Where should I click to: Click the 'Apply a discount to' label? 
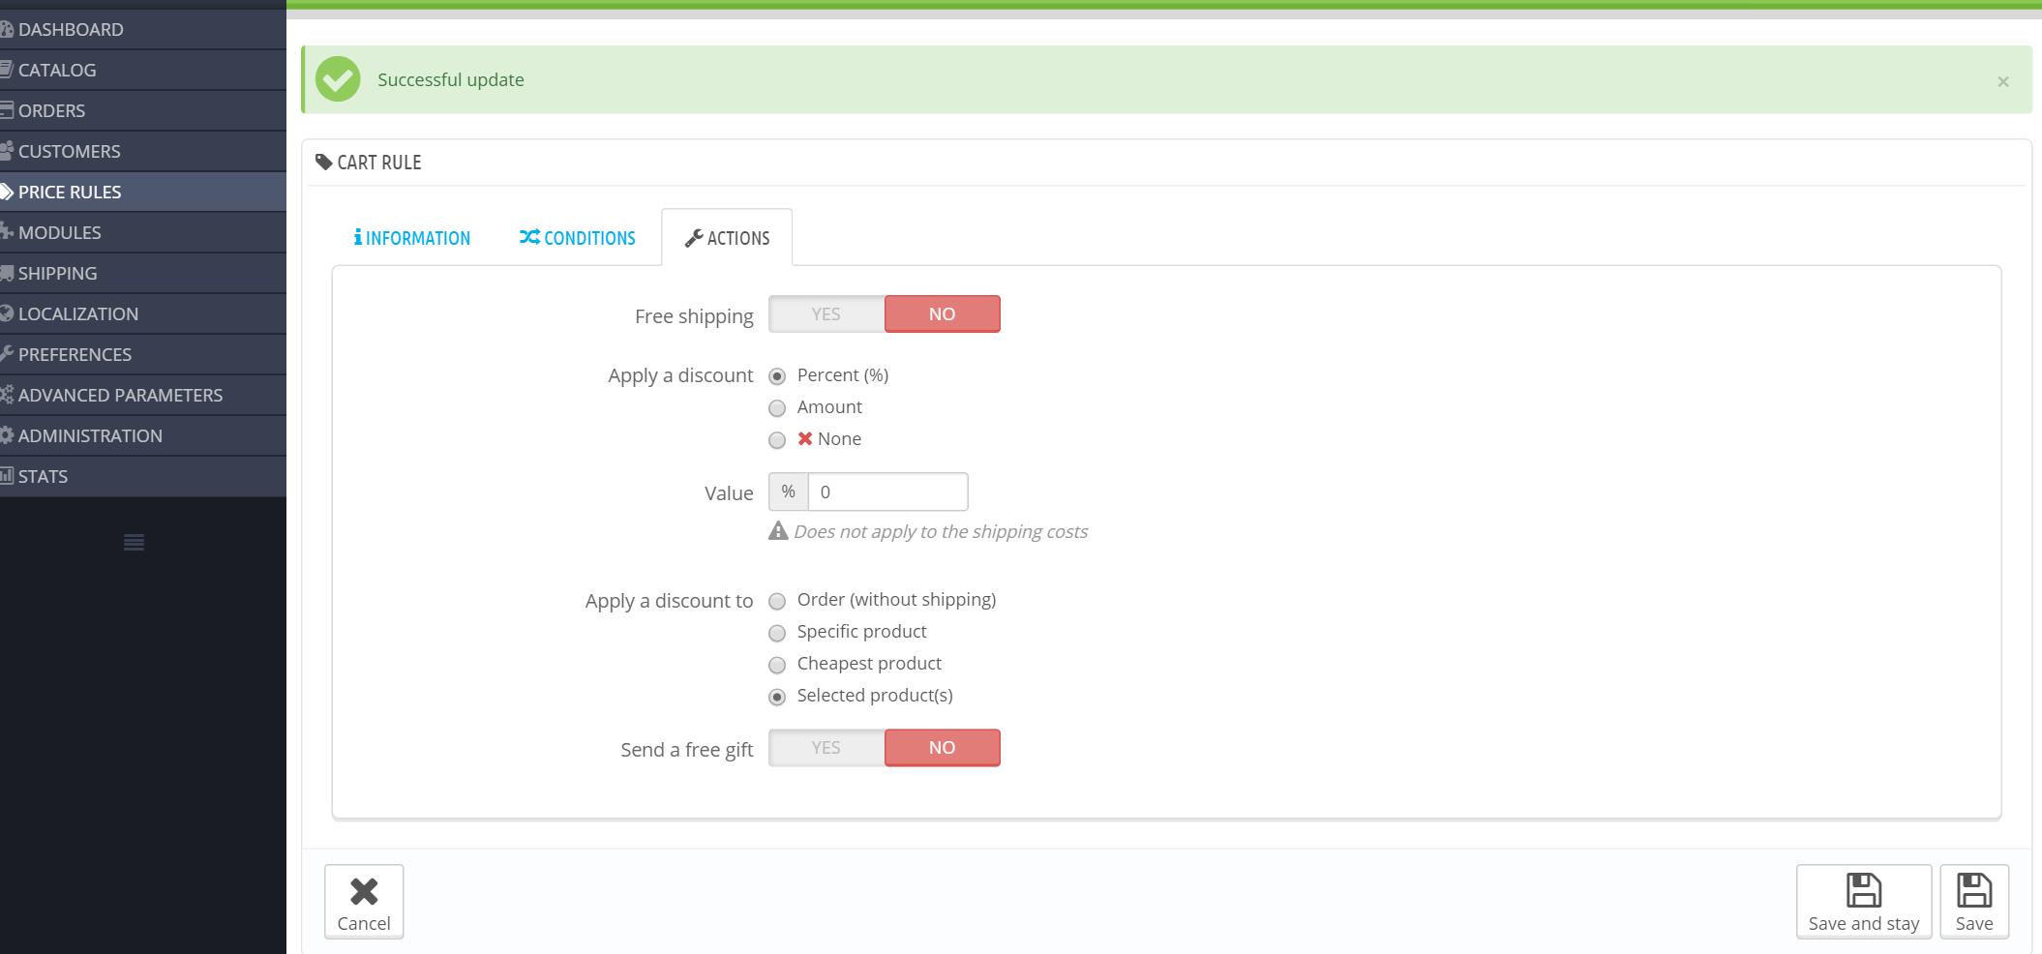tap(669, 601)
